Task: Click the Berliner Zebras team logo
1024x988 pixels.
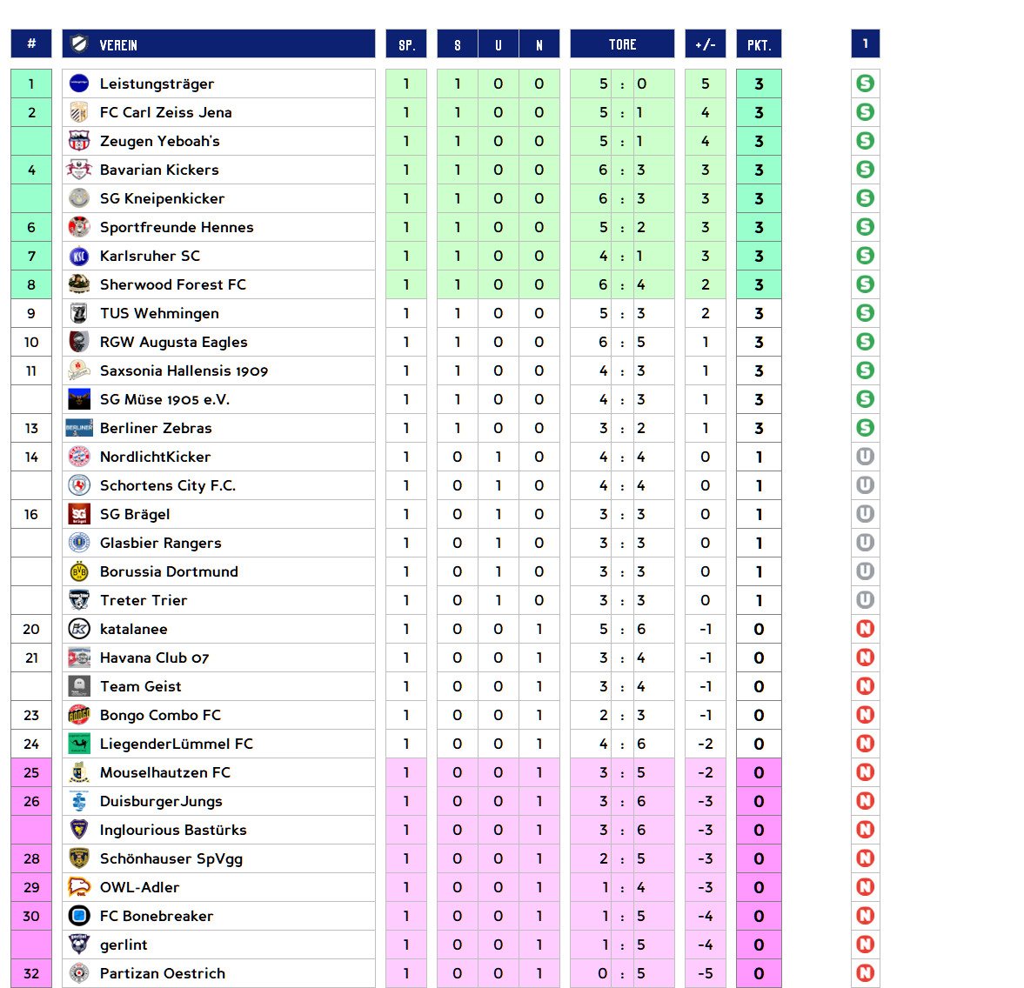Action: tap(79, 429)
